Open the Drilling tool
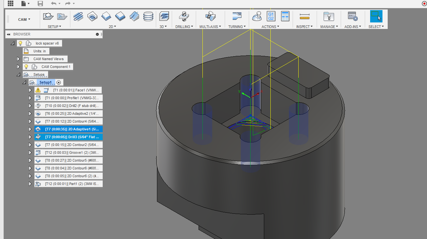This screenshot has height=239, width=427. [x=184, y=17]
